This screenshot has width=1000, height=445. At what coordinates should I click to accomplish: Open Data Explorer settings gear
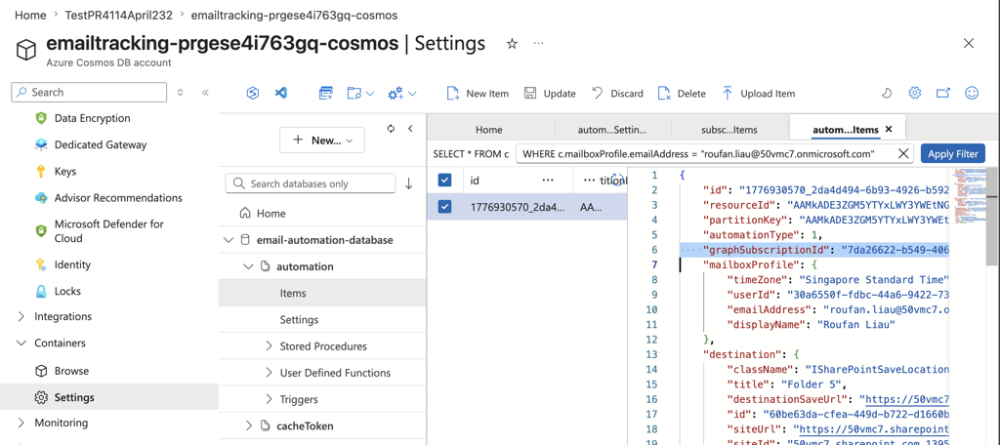(x=914, y=93)
